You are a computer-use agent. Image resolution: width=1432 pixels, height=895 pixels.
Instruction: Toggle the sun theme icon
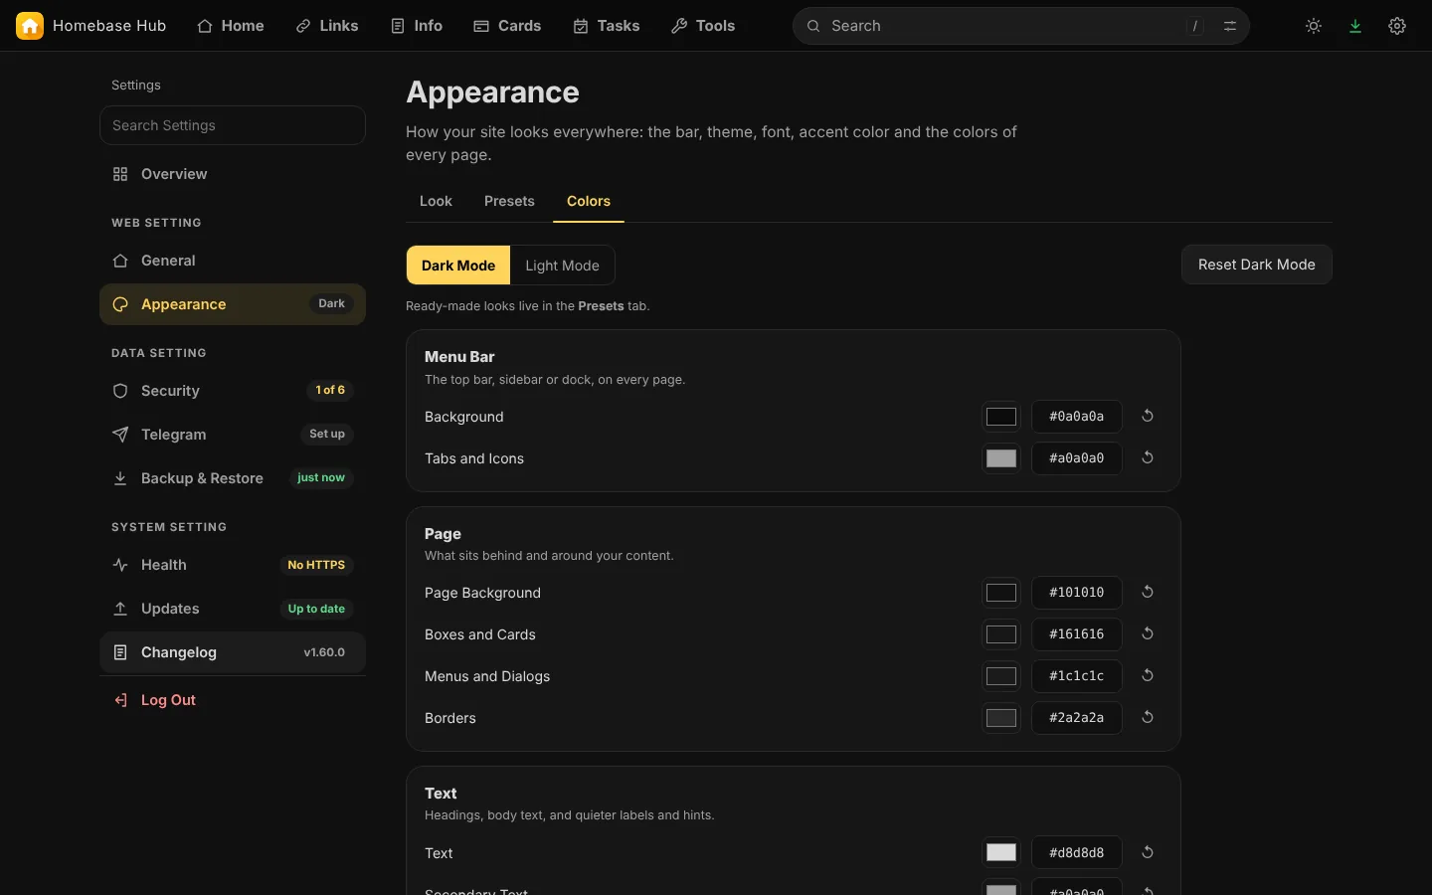tap(1314, 26)
